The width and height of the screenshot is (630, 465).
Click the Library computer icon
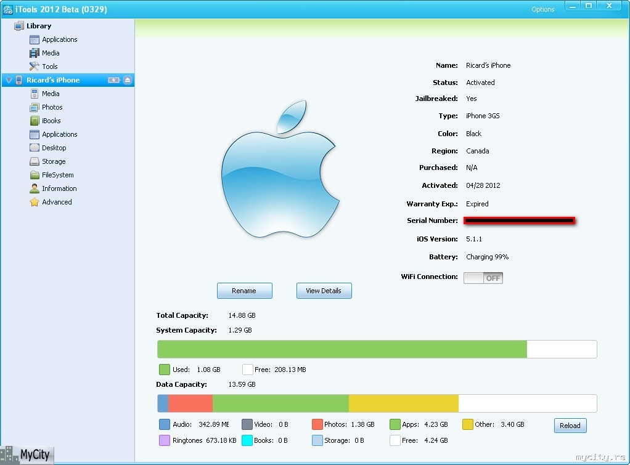click(18, 26)
